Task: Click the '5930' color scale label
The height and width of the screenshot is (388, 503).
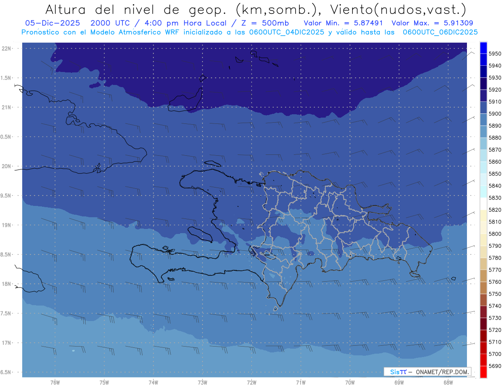Action: pyautogui.click(x=495, y=78)
